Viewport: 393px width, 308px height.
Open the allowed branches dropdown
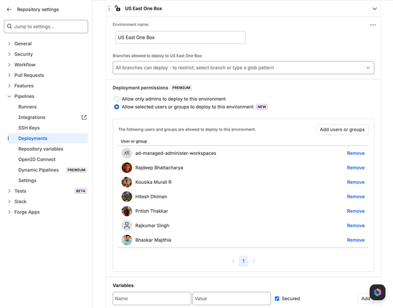point(243,68)
